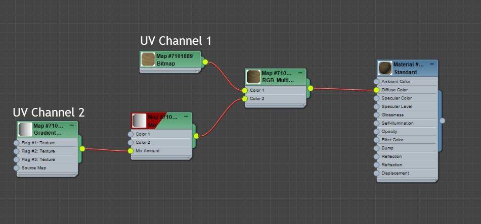The width and height of the screenshot is (481, 224).
Task: Click the Bitmap node output socket
Action: click(205, 62)
